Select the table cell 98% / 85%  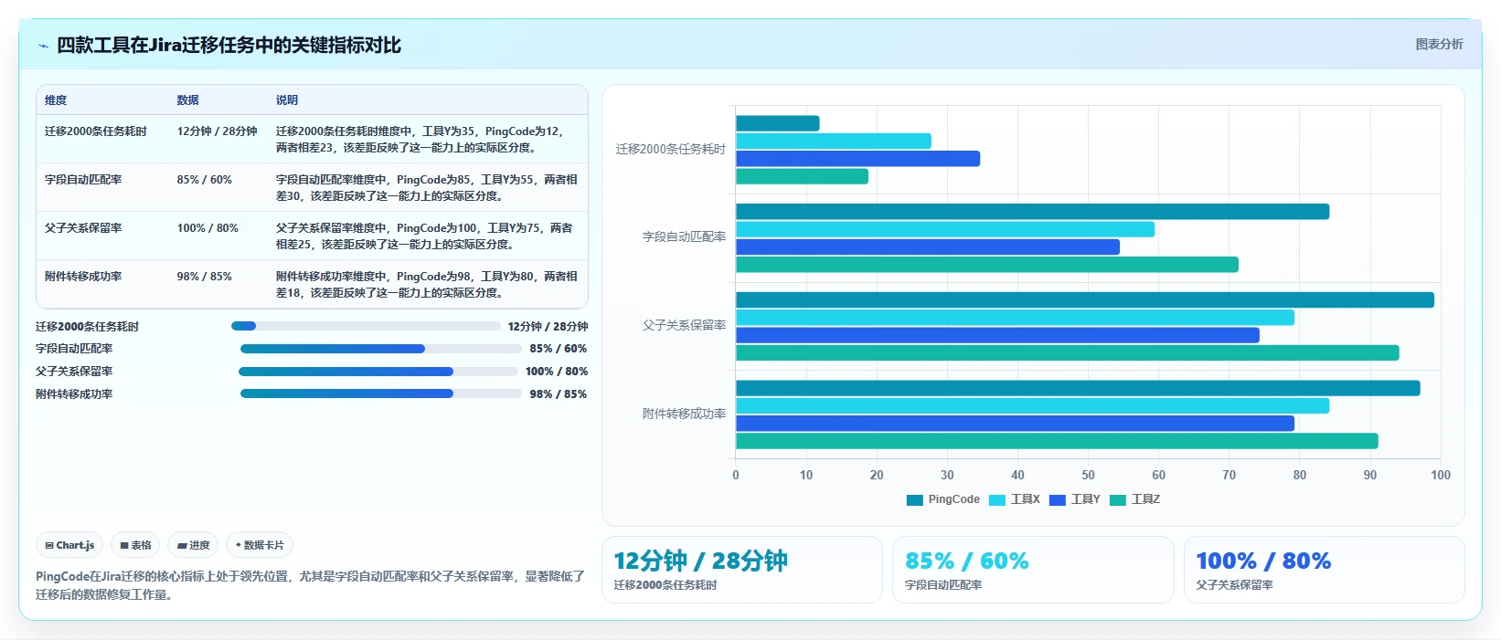(204, 277)
